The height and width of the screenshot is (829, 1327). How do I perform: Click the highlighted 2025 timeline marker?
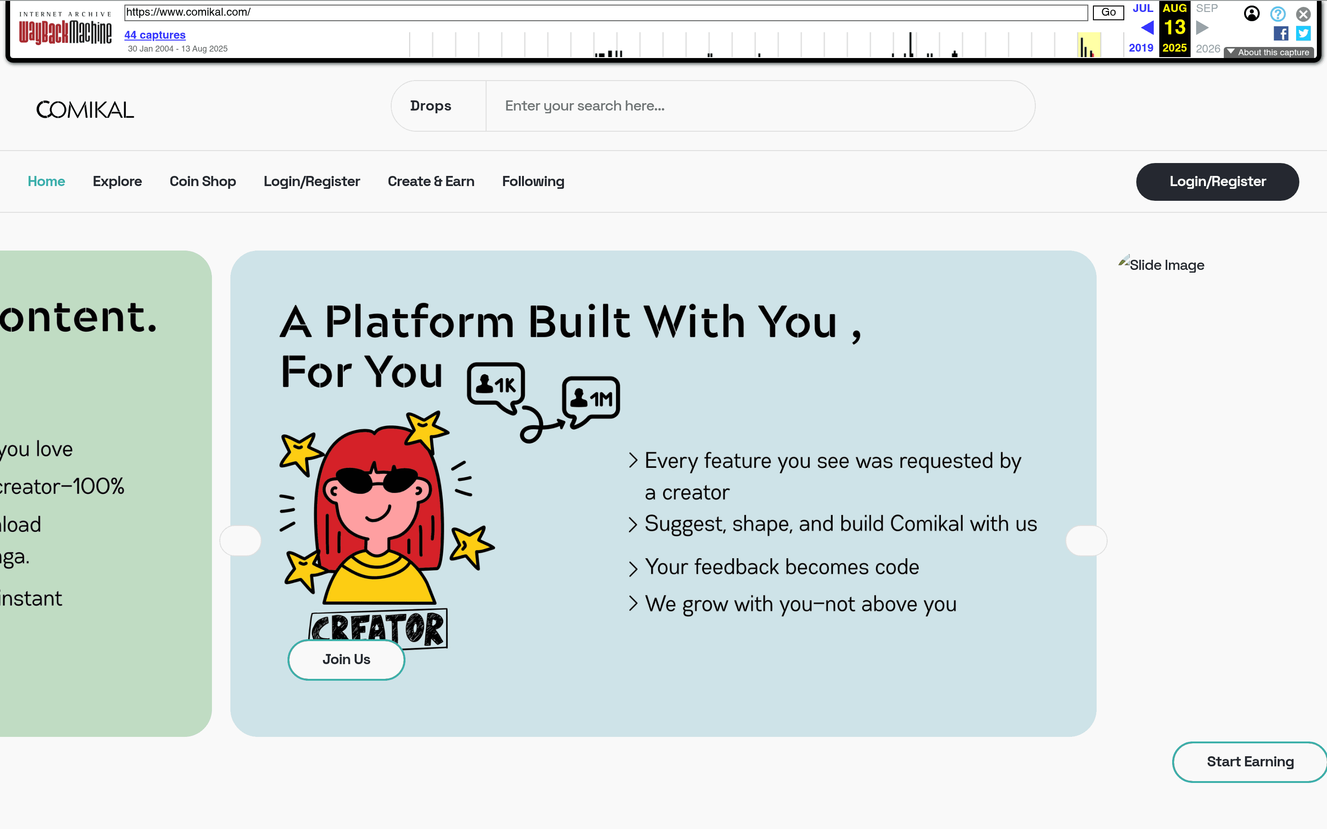[1089, 45]
